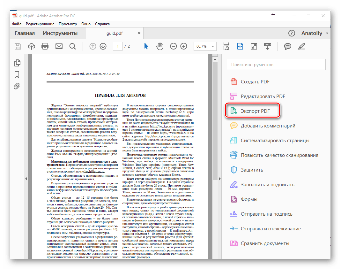Click the Поиск инструментов search field

click(x=276, y=65)
